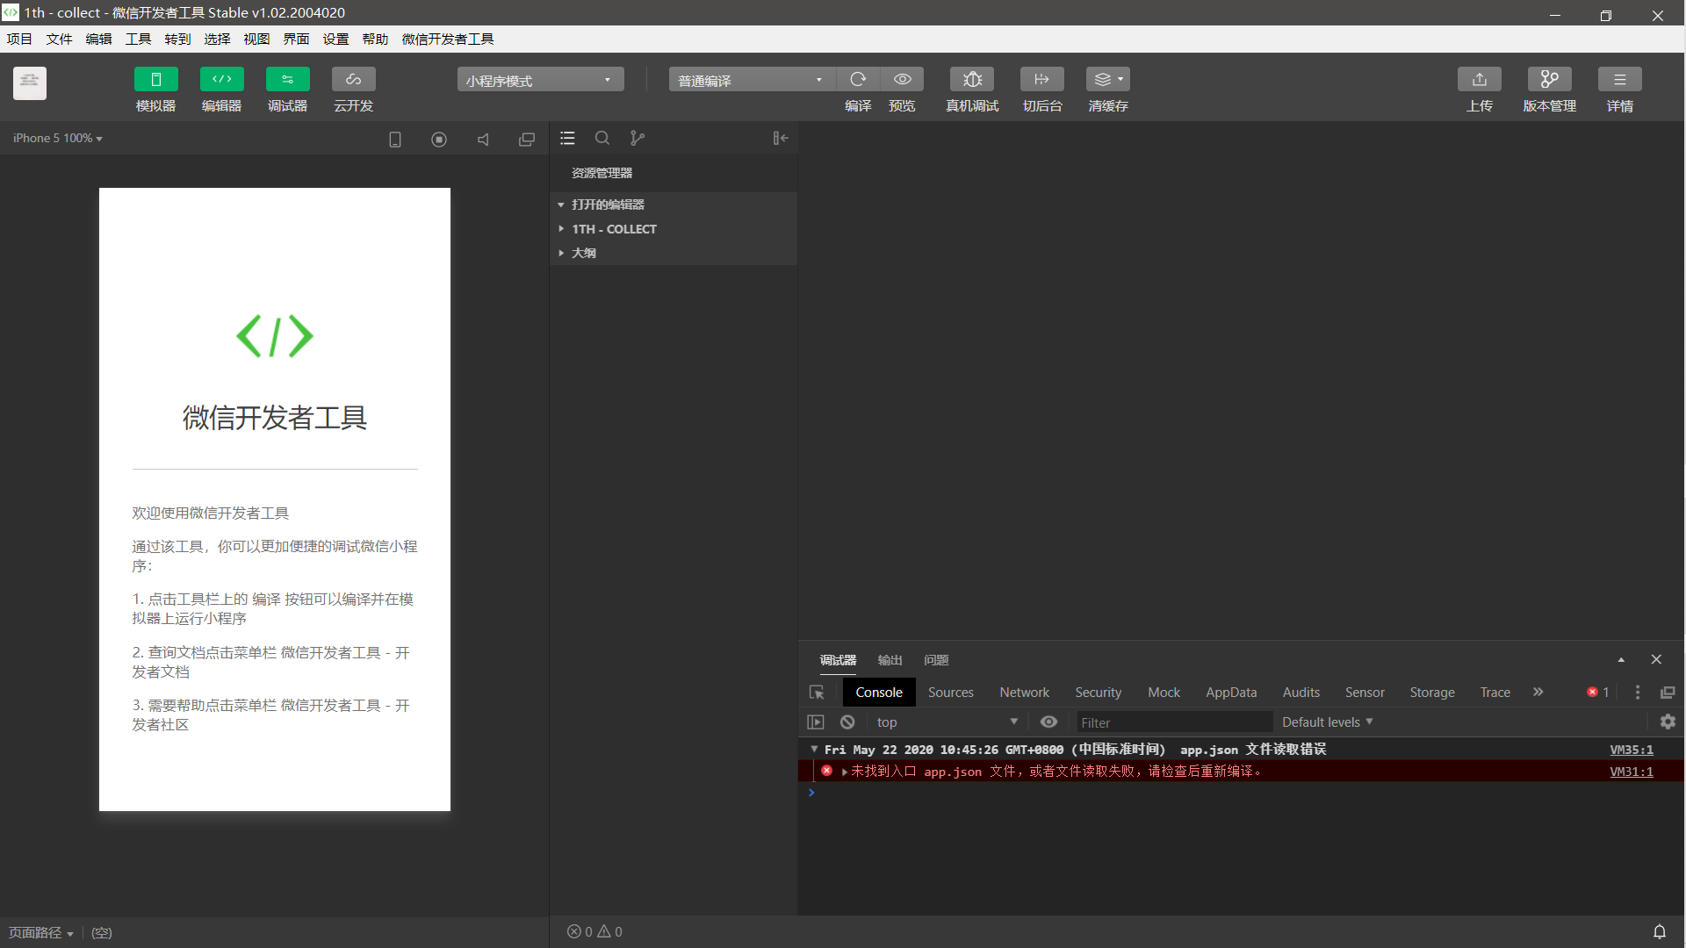Click the console Filter input field
This screenshot has height=948, width=1686.
coord(1174,722)
